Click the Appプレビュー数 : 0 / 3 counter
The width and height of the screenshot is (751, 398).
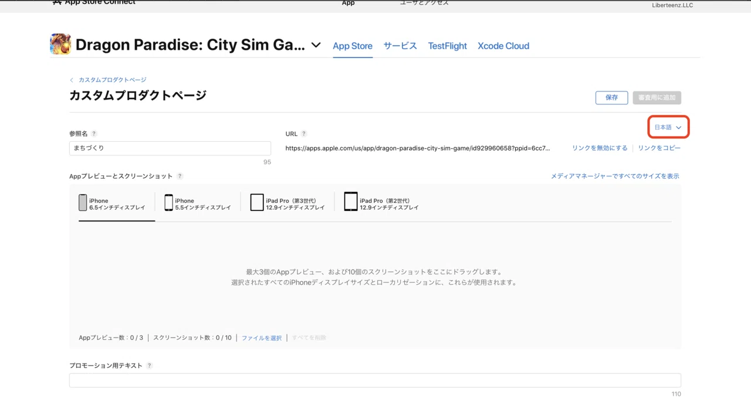tap(111, 338)
